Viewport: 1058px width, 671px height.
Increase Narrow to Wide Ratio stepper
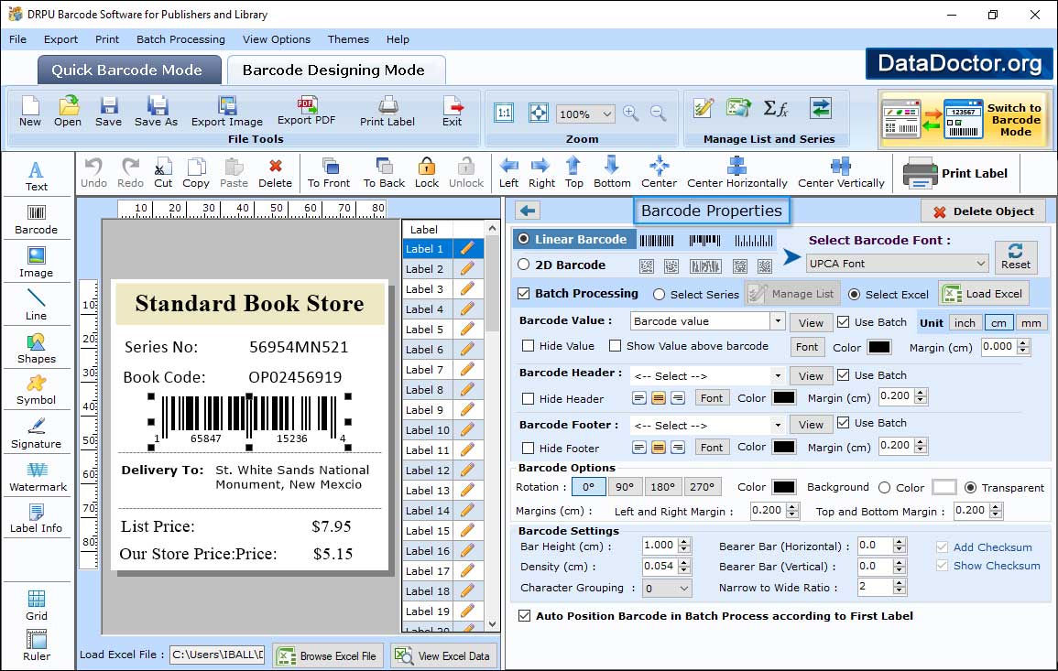[899, 583]
